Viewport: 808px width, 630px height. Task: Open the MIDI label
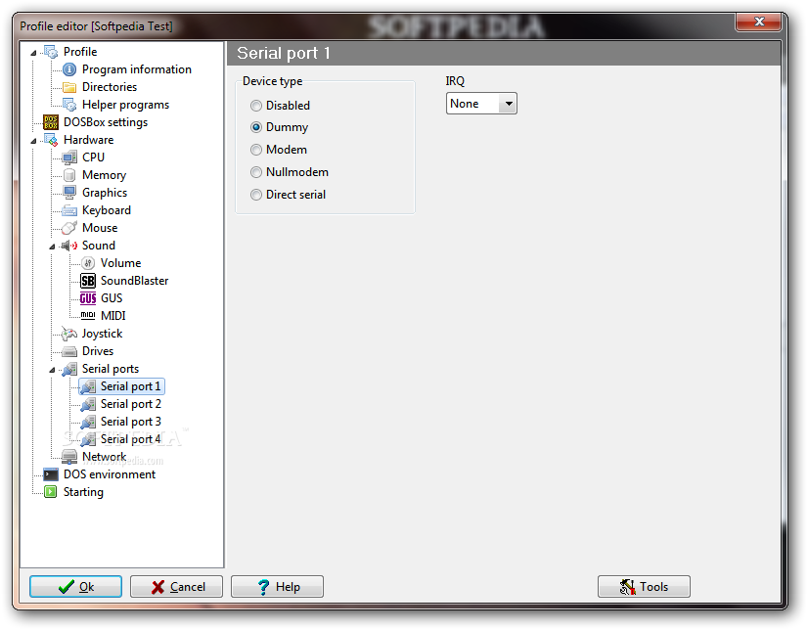(113, 316)
